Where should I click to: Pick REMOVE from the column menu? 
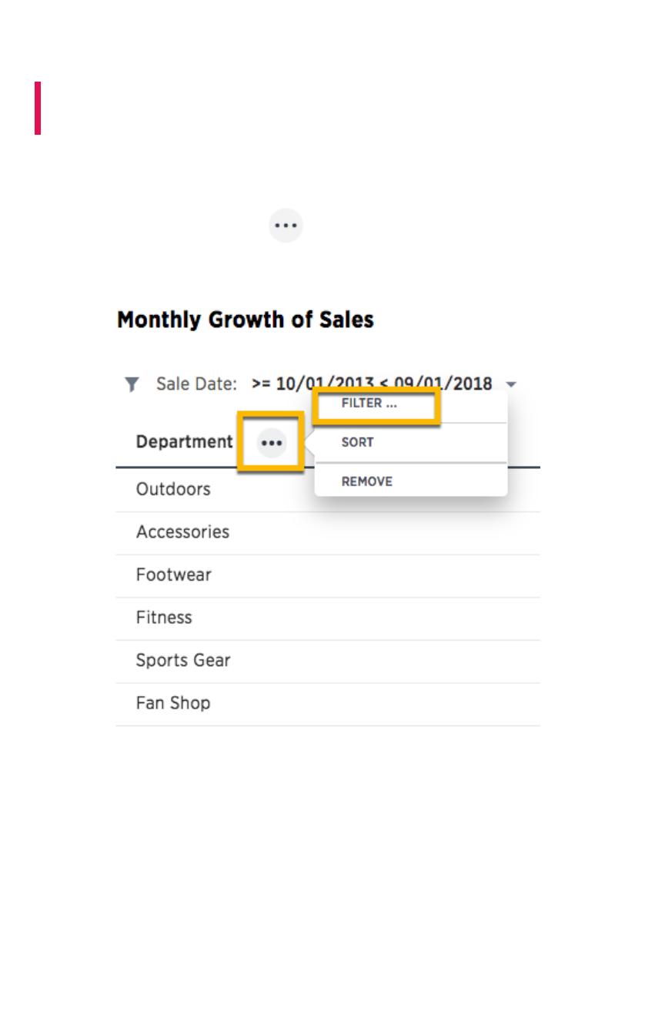pyautogui.click(x=367, y=482)
